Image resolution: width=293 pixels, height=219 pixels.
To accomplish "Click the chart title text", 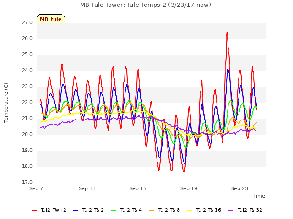I will [146, 5].
